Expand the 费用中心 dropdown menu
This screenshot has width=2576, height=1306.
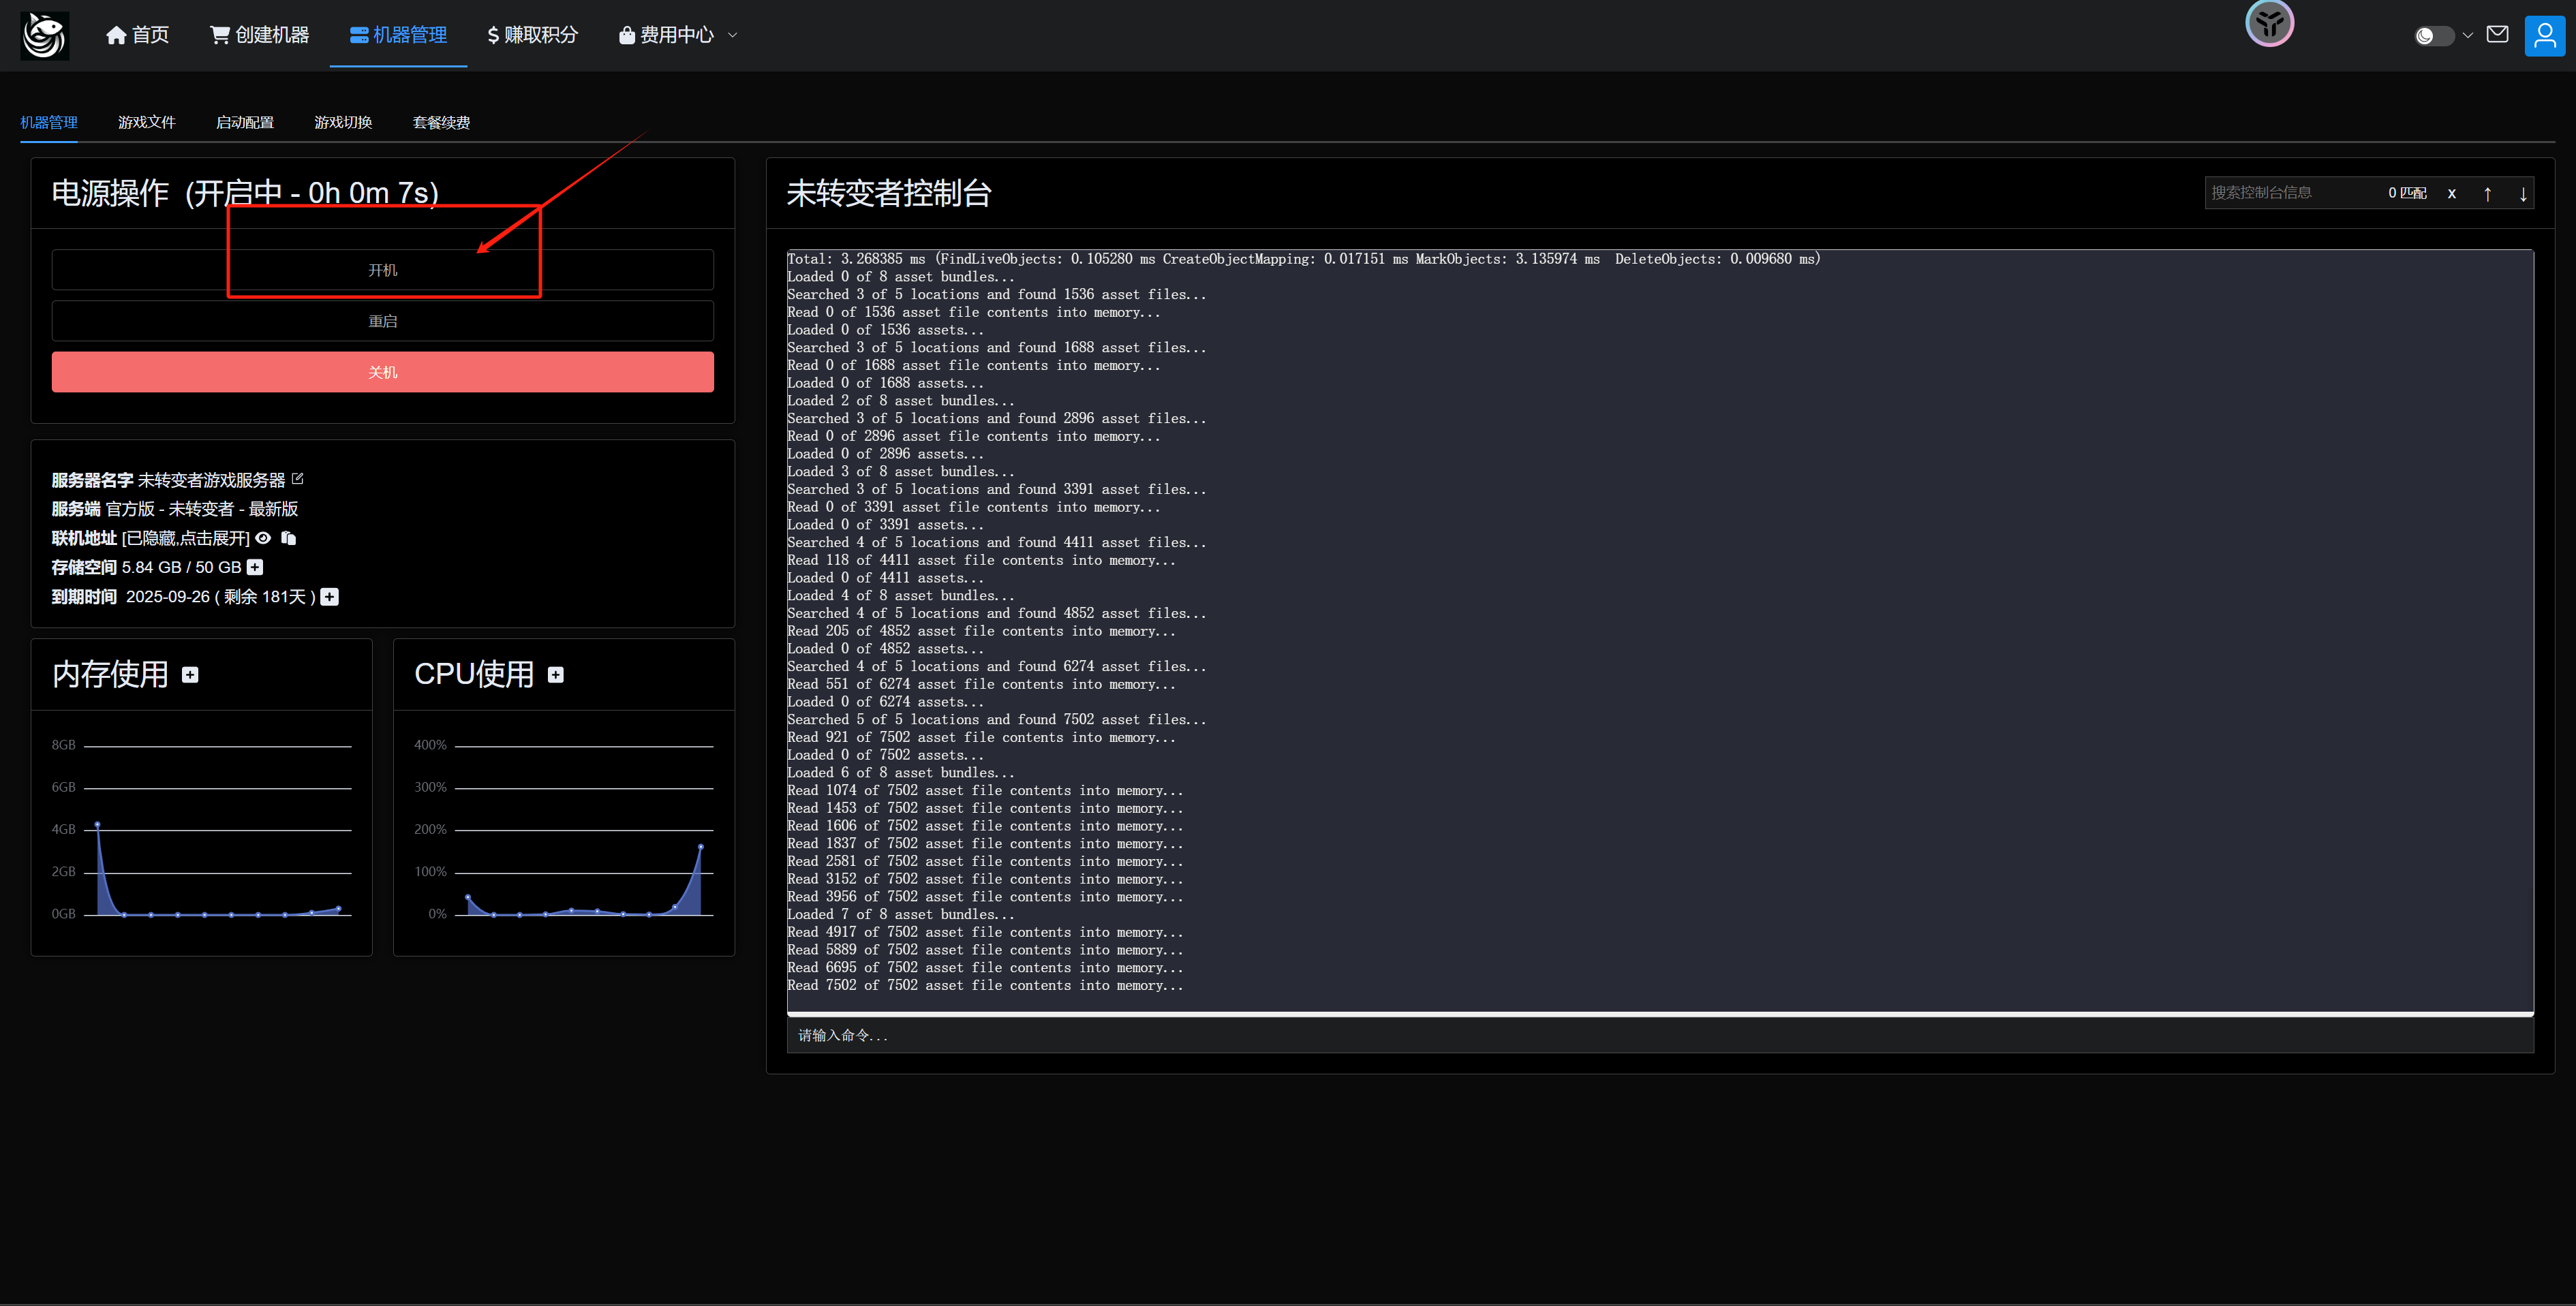678,35
